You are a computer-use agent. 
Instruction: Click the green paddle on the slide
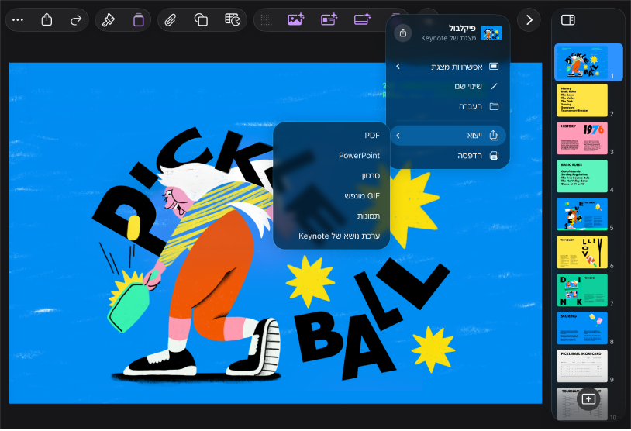pyautogui.click(x=128, y=307)
